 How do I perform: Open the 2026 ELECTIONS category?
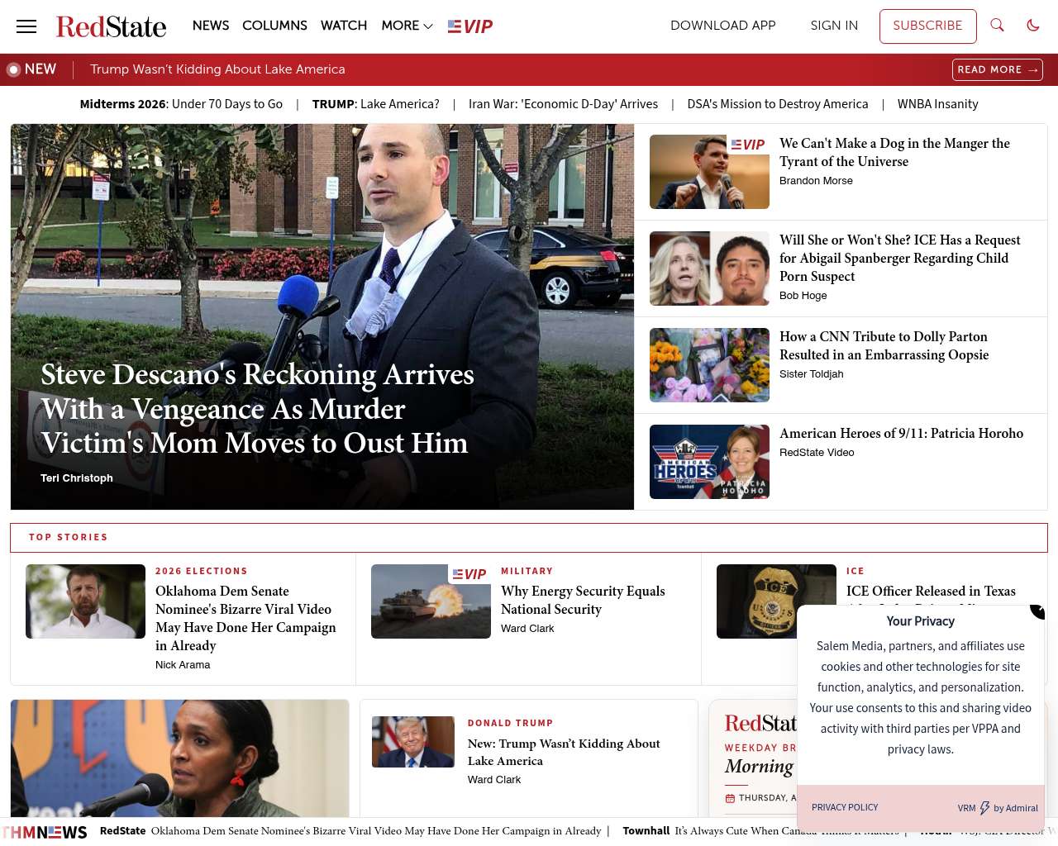click(x=202, y=571)
